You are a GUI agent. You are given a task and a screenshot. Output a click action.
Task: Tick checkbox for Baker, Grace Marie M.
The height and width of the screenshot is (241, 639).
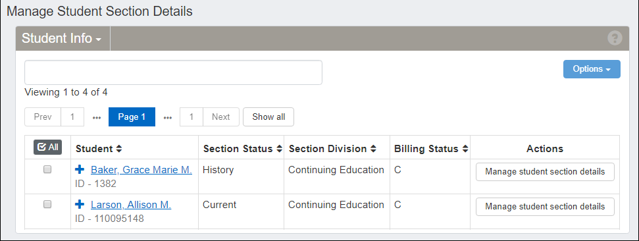click(47, 170)
